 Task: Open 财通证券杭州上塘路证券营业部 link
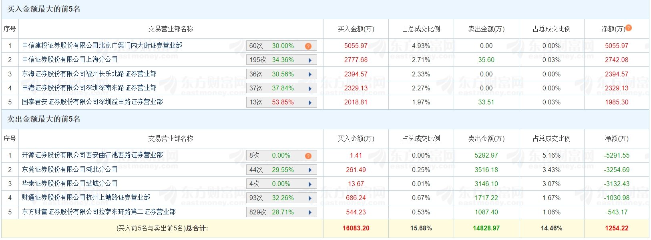tap(86, 198)
